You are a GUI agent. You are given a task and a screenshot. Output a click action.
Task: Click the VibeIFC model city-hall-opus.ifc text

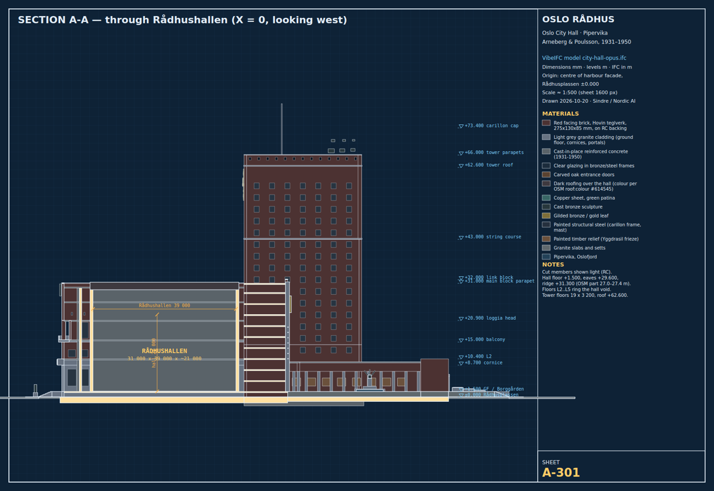coord(584,58)
